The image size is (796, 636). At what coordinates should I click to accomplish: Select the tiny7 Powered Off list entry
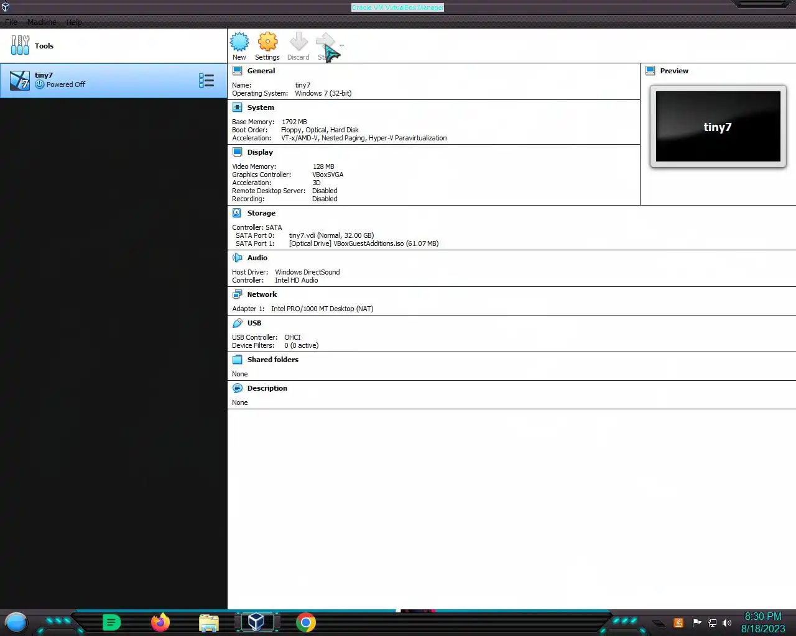coord(113,80)
